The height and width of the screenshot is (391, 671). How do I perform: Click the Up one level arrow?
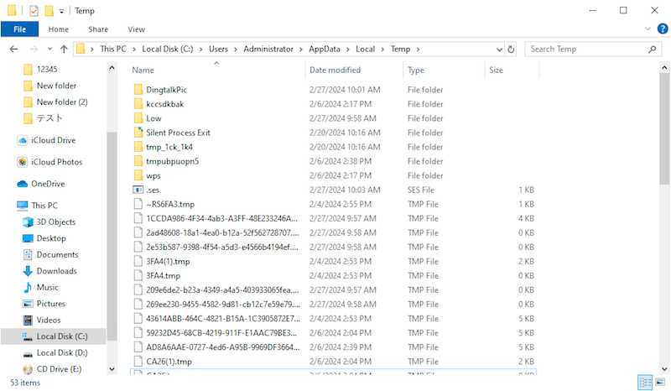pos(64,50)
